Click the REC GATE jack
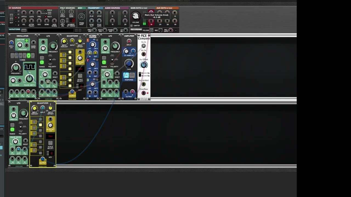 point(170,30)
